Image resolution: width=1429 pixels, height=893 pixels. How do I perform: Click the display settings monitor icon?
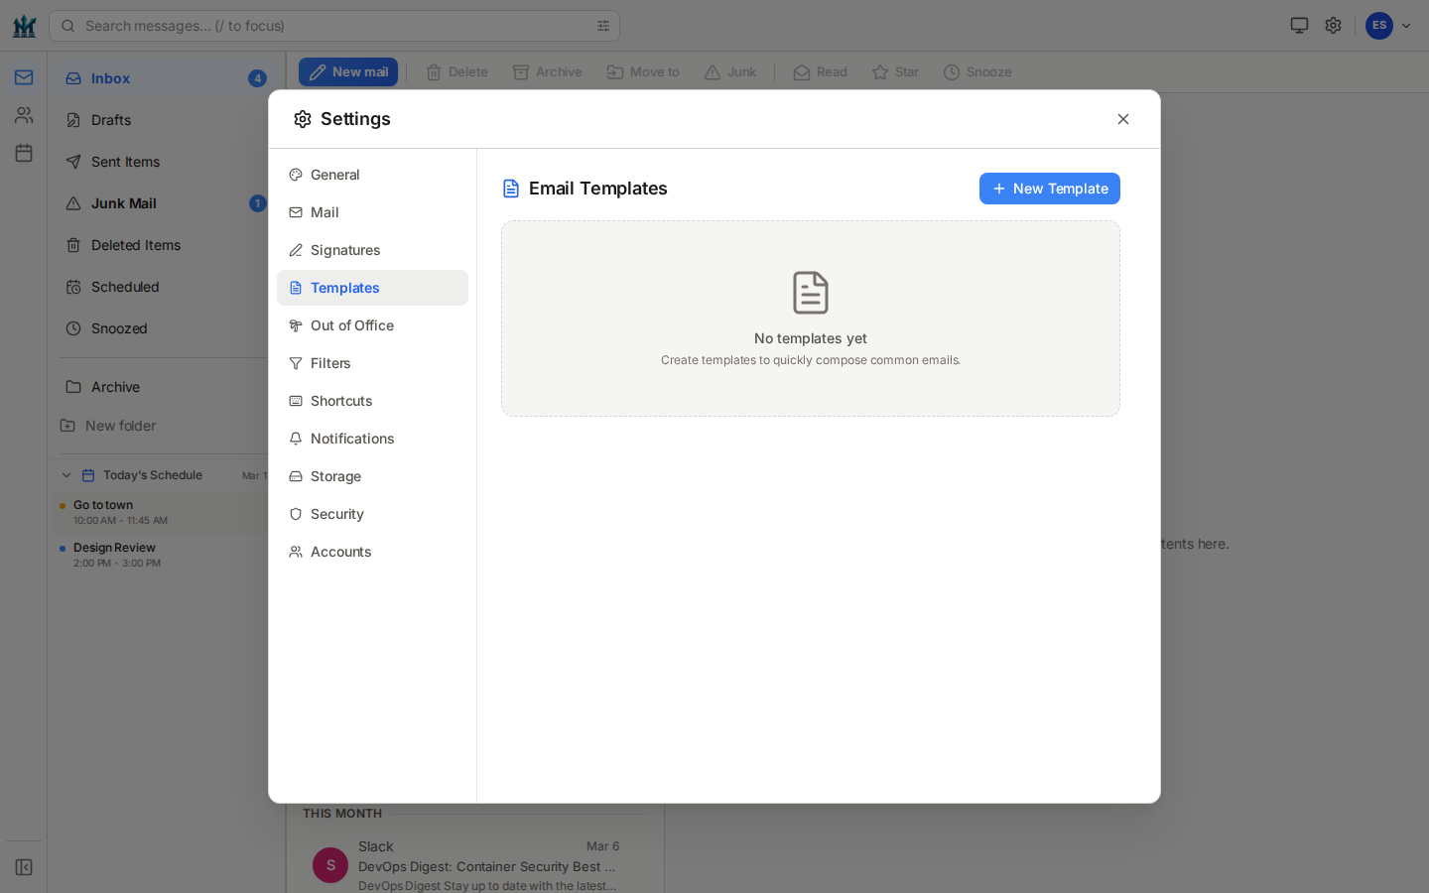(x=1299, y=25)
